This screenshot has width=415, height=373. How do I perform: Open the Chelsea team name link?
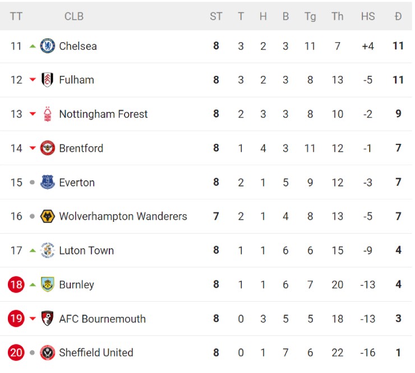pos(78,46)
